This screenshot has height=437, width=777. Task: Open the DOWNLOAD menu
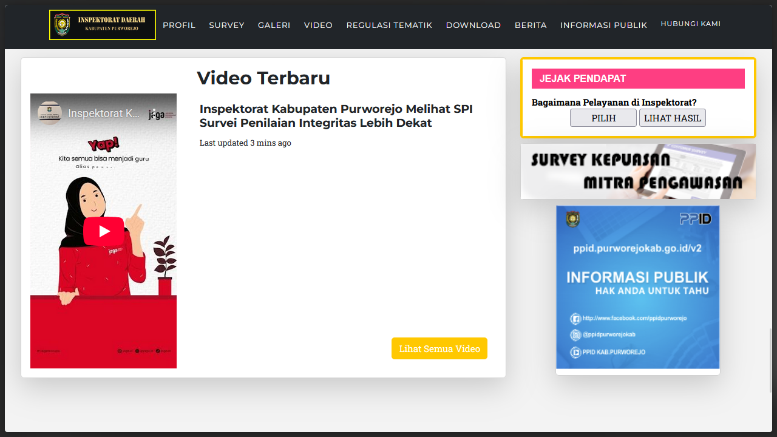pos(473,25)
